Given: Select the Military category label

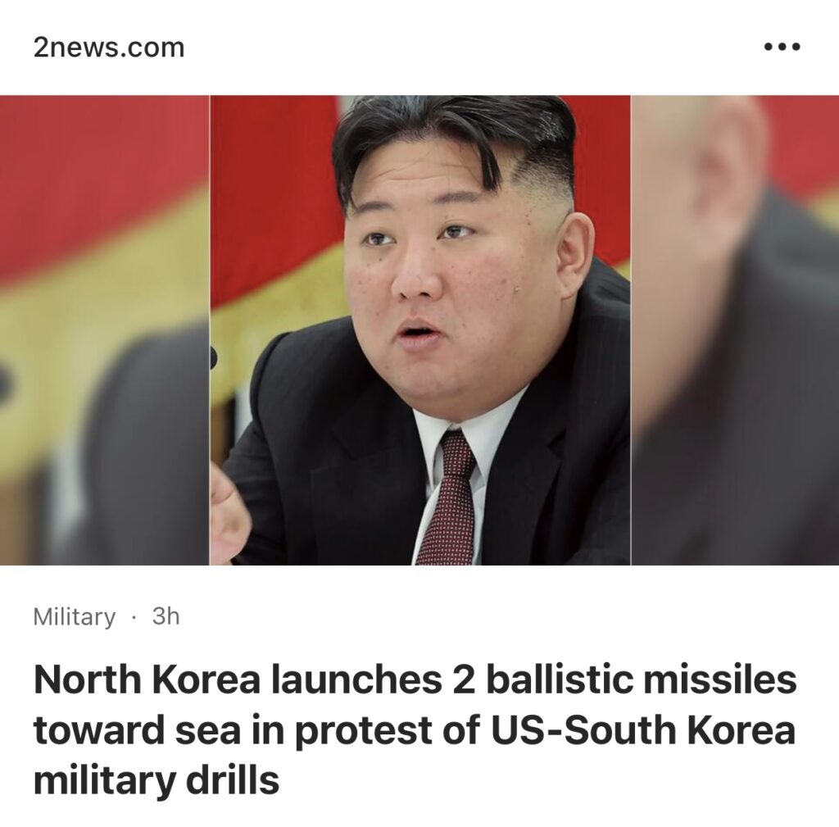Looking at the screenshot, I should [75, 616].
